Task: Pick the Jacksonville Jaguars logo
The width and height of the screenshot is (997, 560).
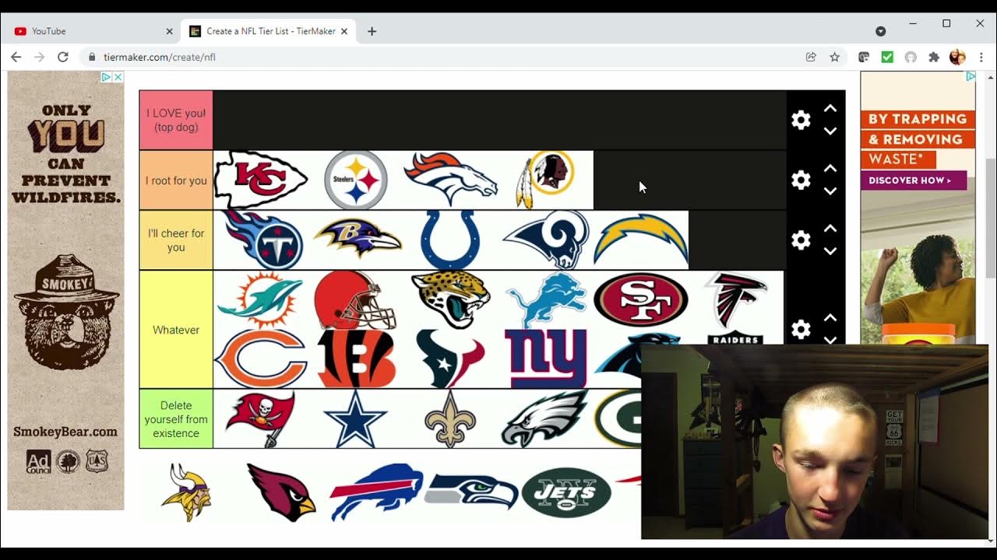Action: (x=450, y=299)
